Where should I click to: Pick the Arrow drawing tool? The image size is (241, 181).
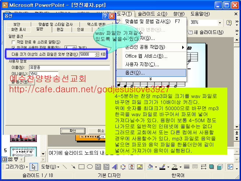click(x=73, y=167)
